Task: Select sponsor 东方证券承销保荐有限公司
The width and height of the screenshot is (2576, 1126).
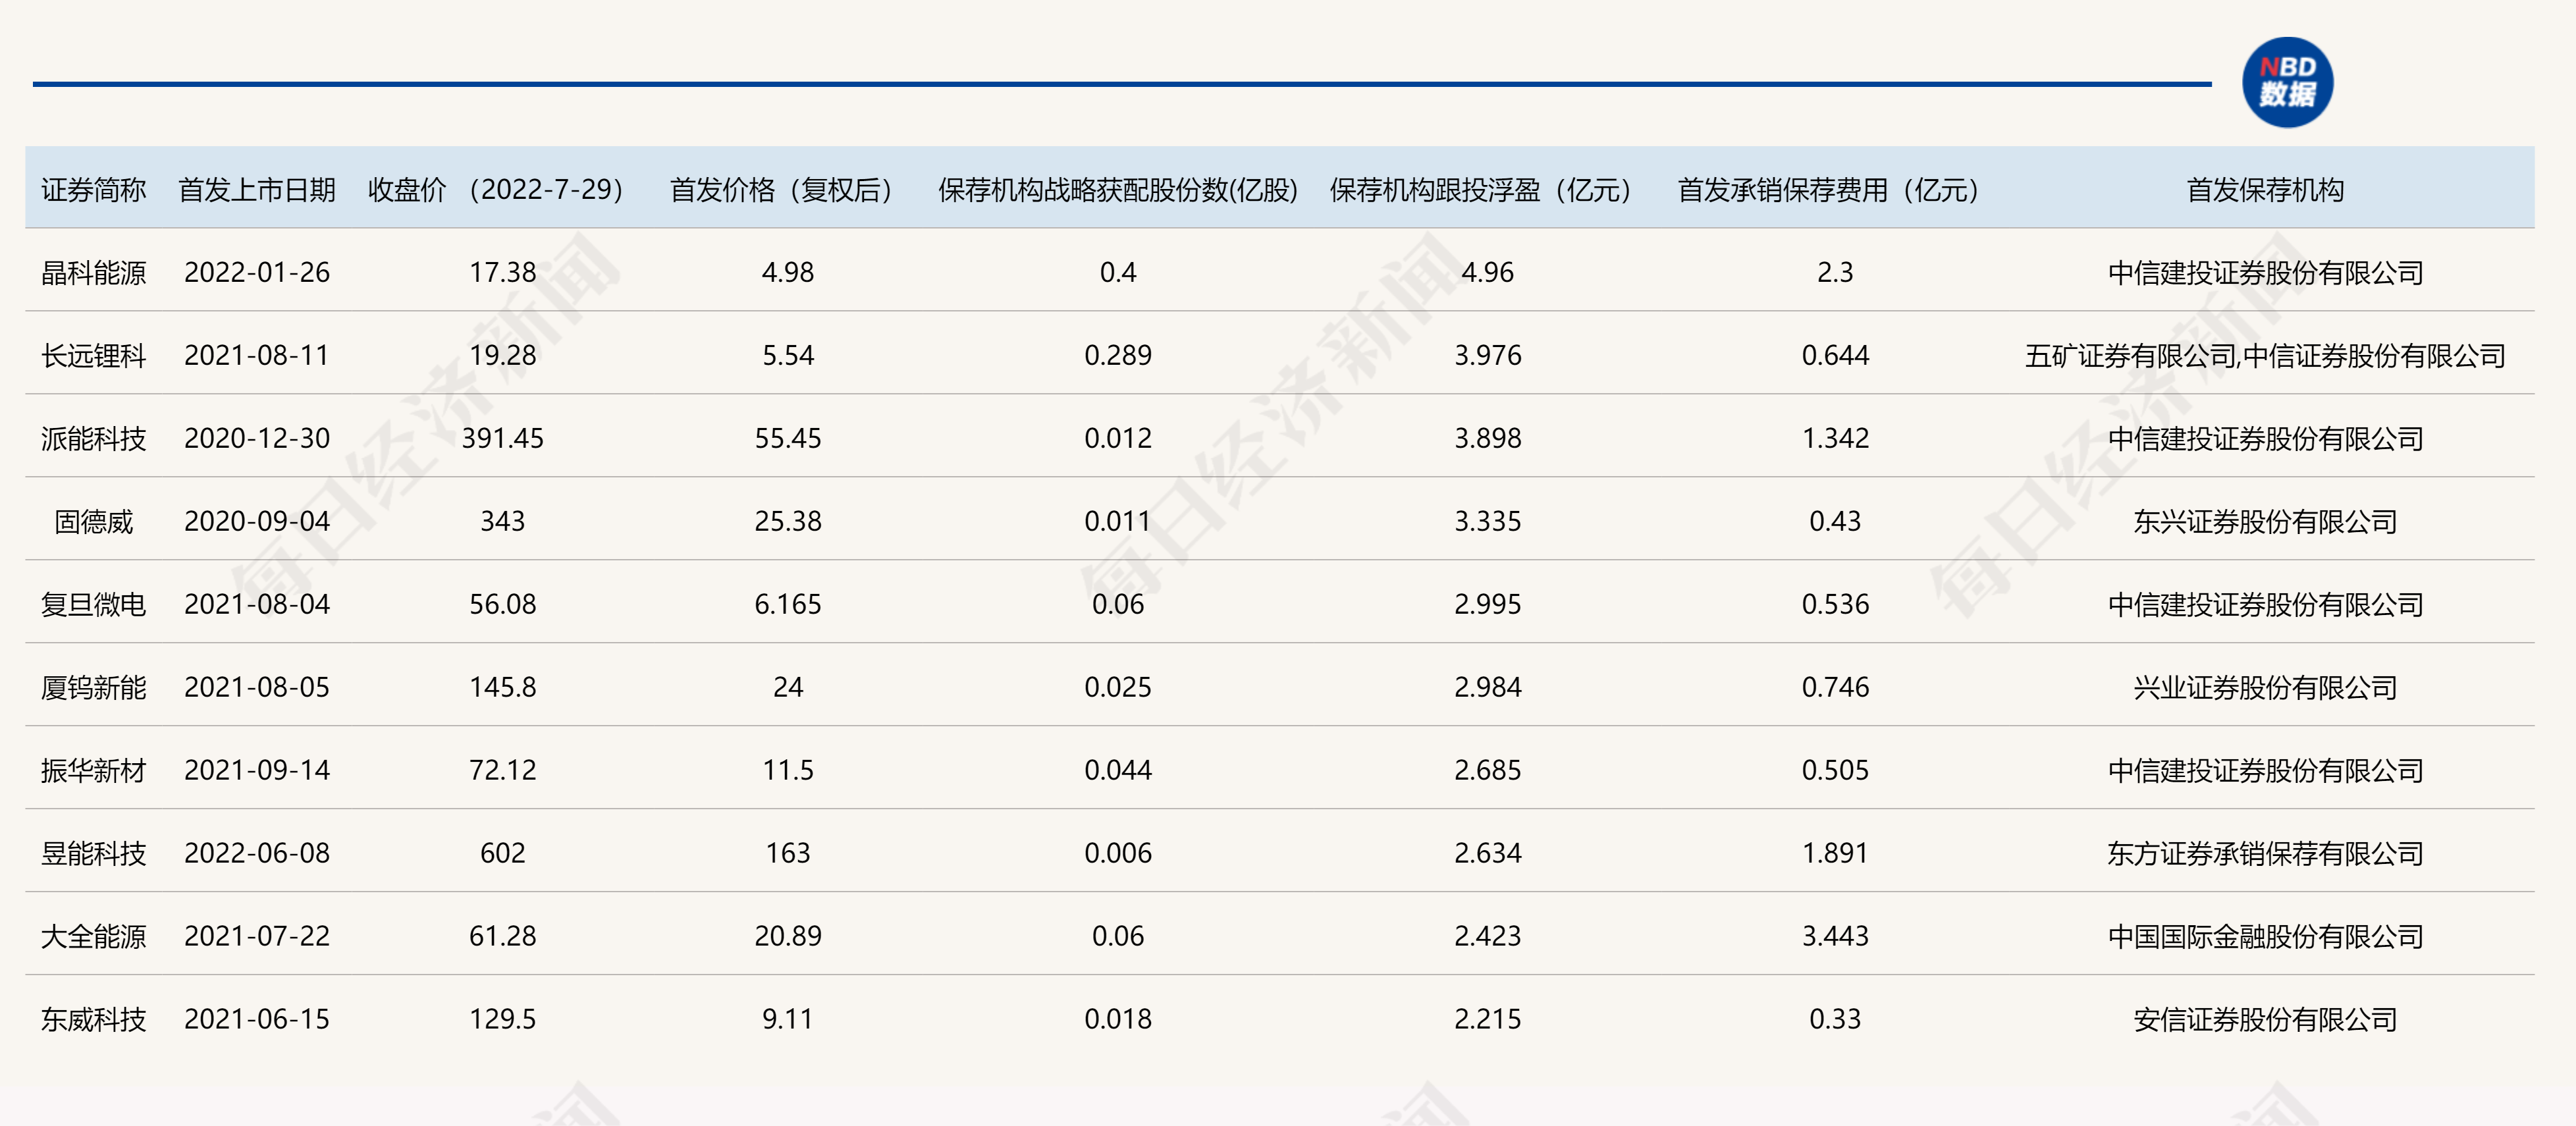Action: tap(2265, 854)
